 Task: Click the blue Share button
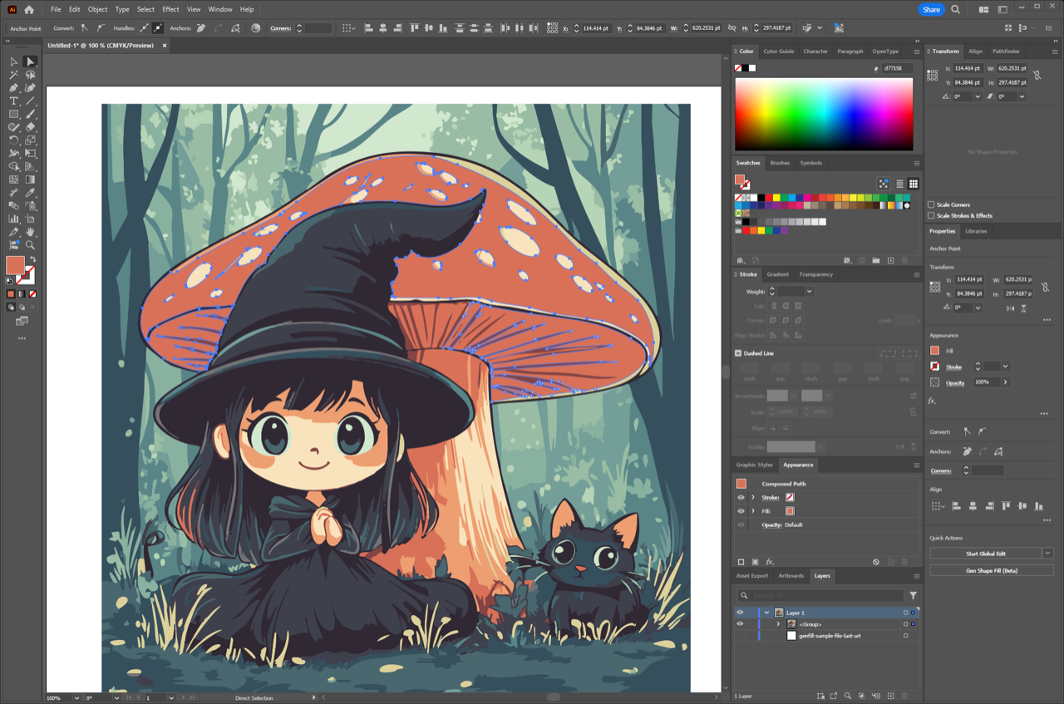click(931, 9)
